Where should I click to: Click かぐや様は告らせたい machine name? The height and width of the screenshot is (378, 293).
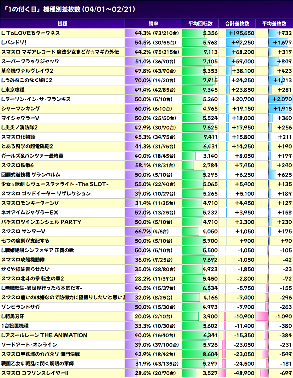pos(25,269)
